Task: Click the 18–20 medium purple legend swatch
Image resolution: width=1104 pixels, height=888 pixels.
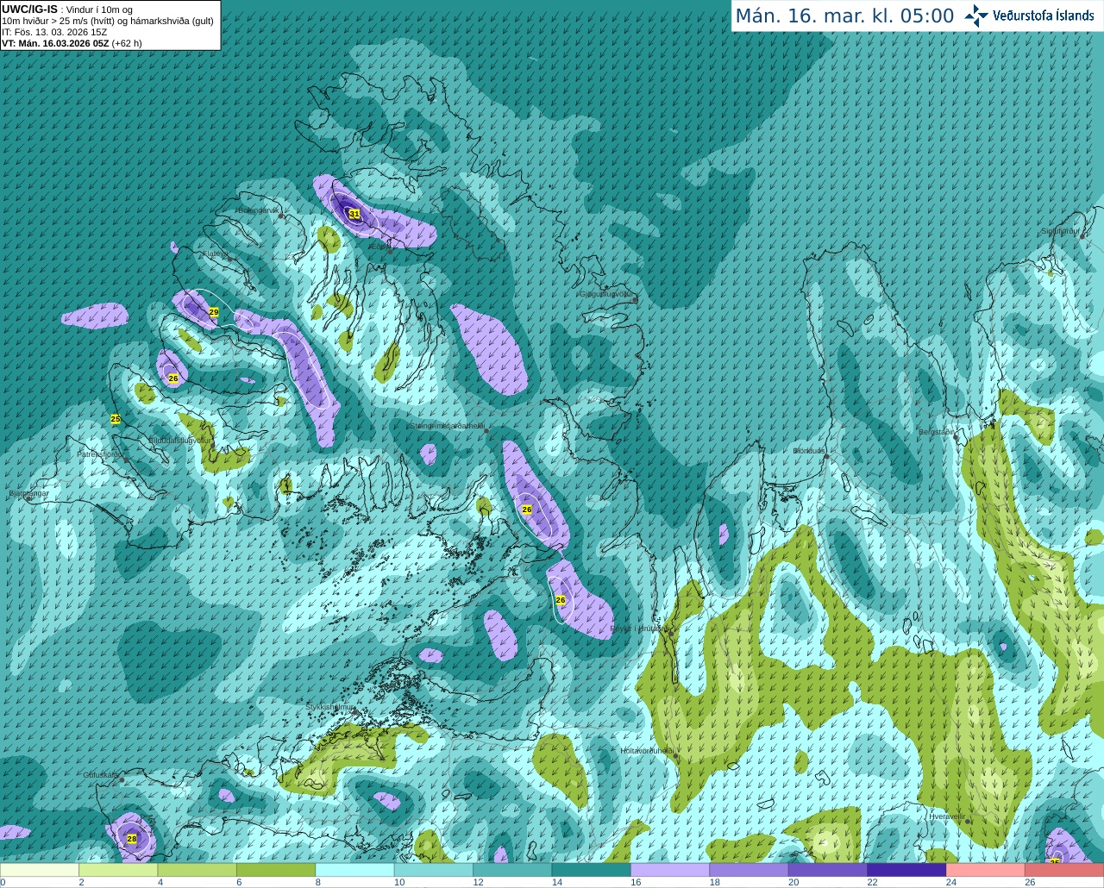Action: coord(750,870)
